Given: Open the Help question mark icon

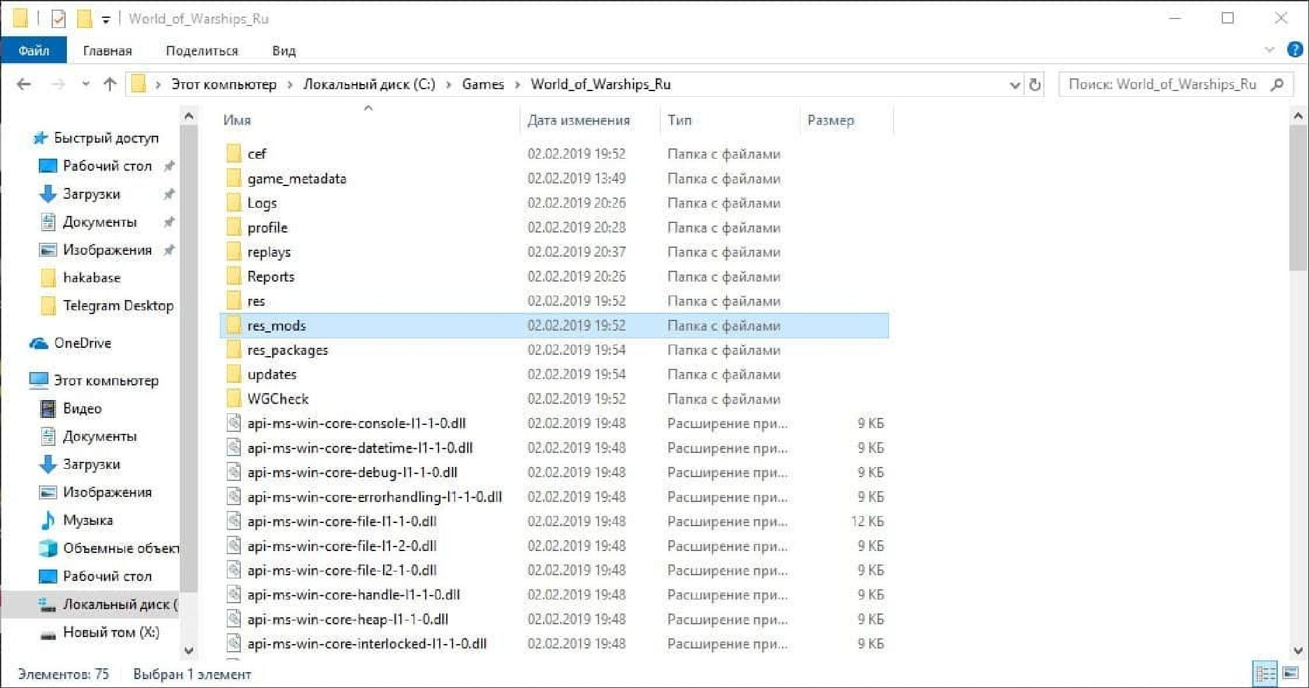Looking at the screenshot, I should (1294, 50).
